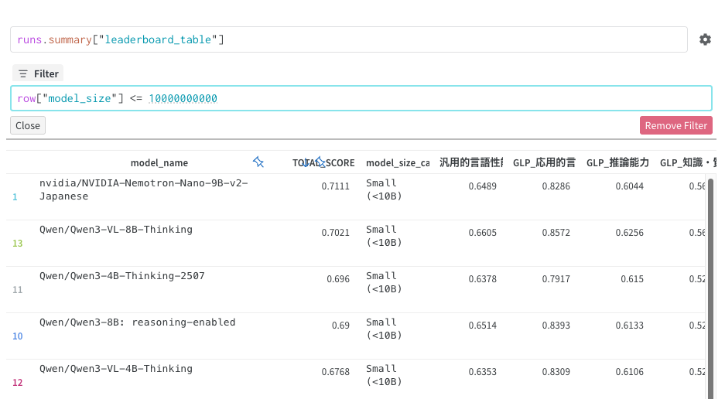Open the model_size_ca column header
Screen dimensions: 725x399
(398, 162)
